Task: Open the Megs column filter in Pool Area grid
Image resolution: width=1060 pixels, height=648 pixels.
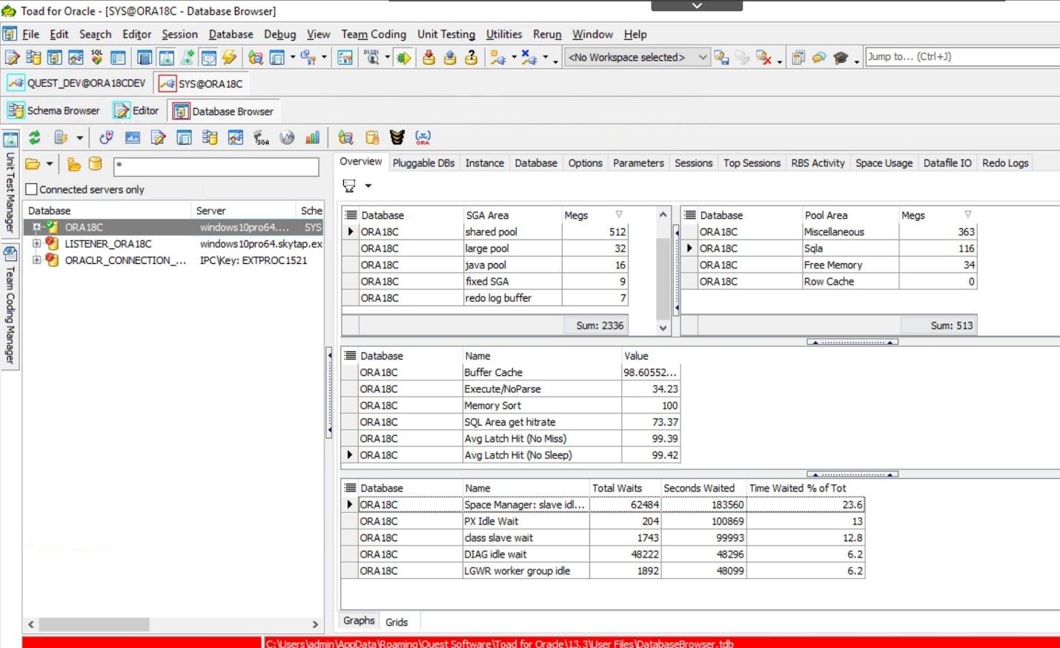Action: tap(967, 214)
